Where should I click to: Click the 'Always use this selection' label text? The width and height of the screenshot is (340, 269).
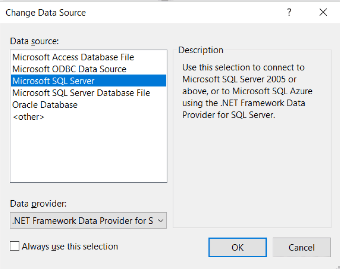pyautogui.click(x=70, y=246)
